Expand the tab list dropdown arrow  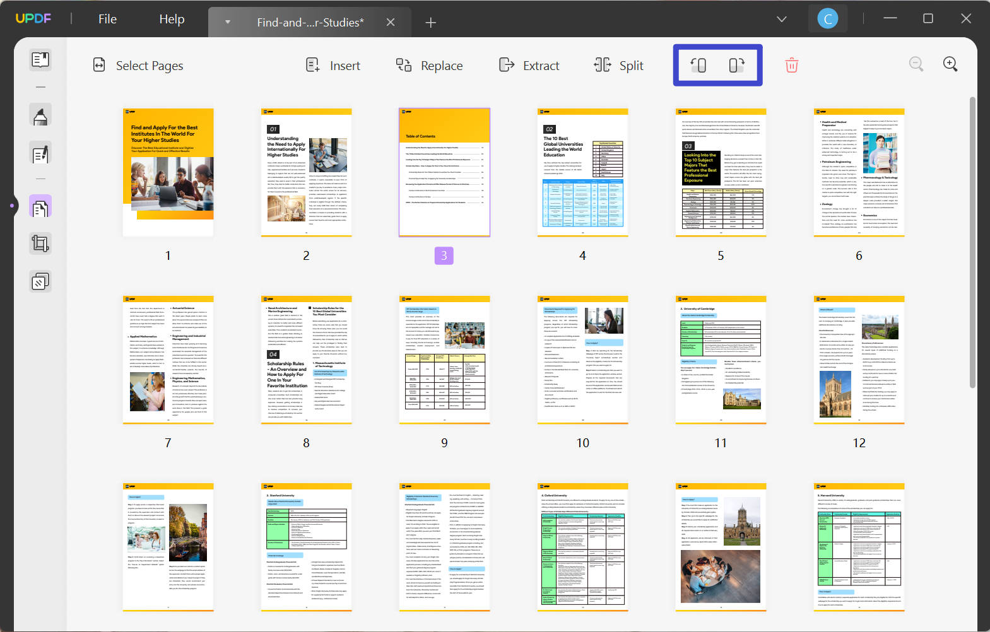tap(228, 22)
